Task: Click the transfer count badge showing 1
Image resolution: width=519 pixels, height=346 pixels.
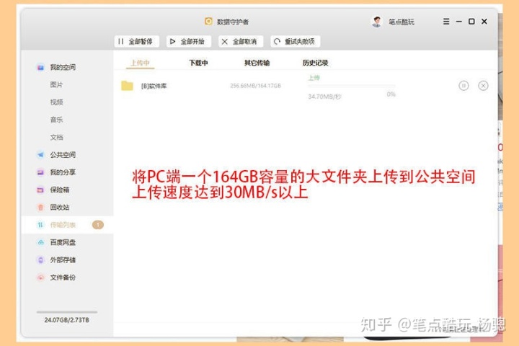Action: tap(97, 225)
